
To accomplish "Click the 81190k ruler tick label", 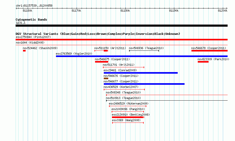I will tap(174, 11).
